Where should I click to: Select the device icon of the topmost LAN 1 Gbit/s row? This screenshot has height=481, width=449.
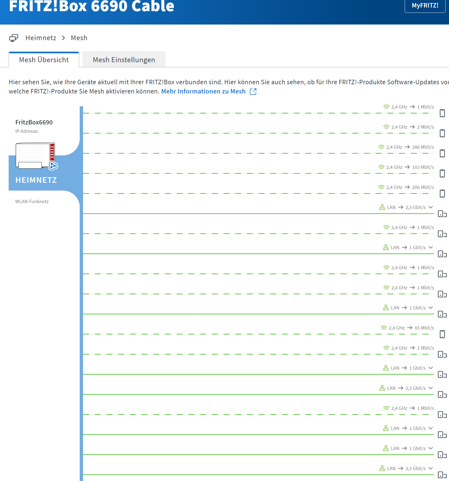pos(442,254)
